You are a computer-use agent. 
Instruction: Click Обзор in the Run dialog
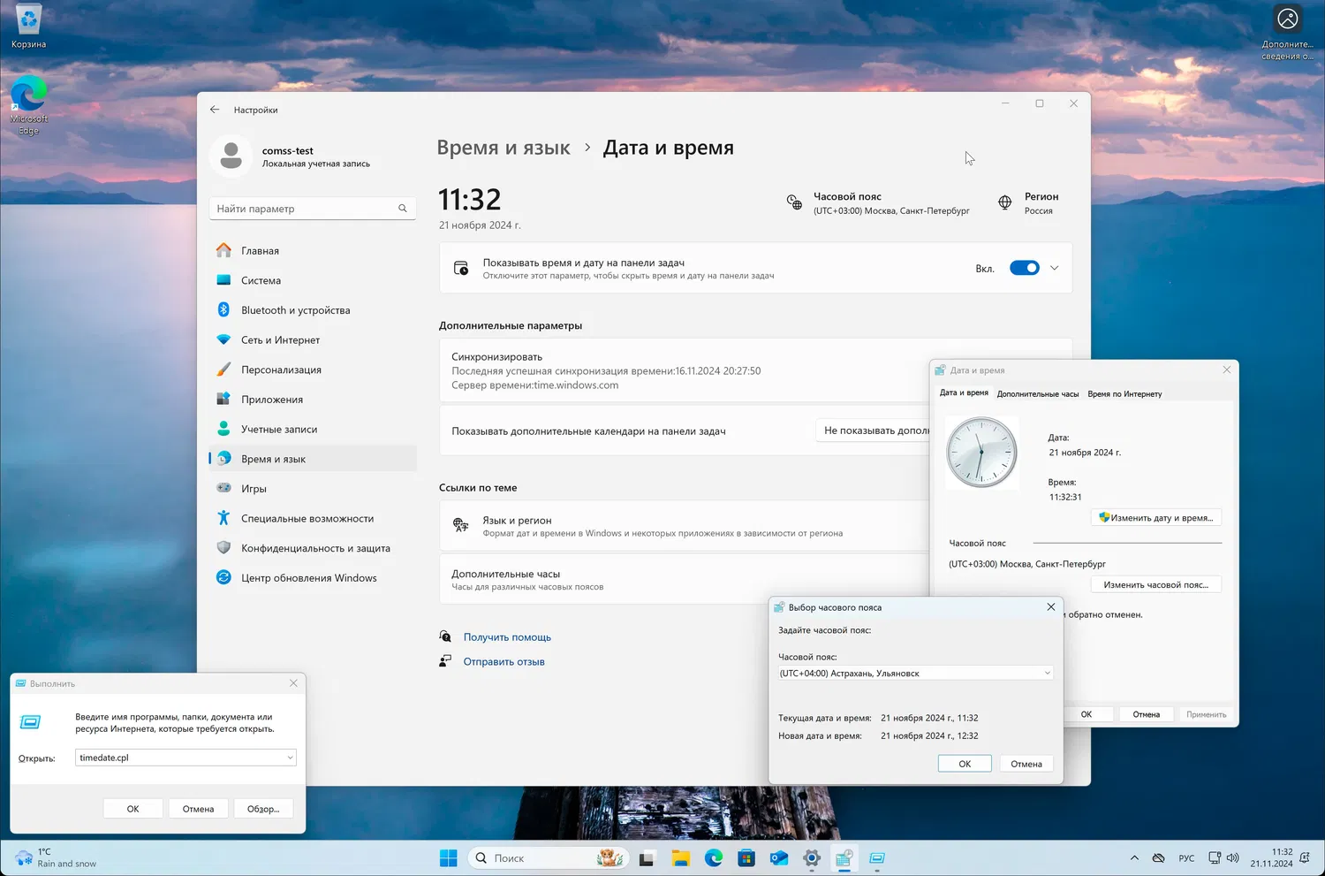pyautogui.click(x=263, y=809)
